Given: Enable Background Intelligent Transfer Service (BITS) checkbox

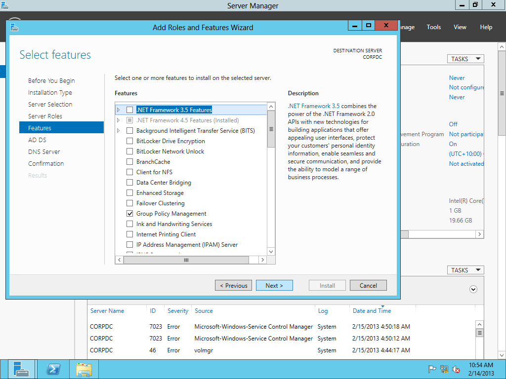Looking at the screenshot, I should pyautogui.click(x=130, y=130).
